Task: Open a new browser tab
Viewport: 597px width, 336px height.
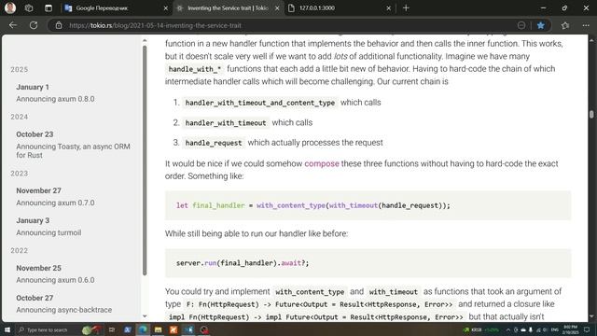Action: (406, 8)
